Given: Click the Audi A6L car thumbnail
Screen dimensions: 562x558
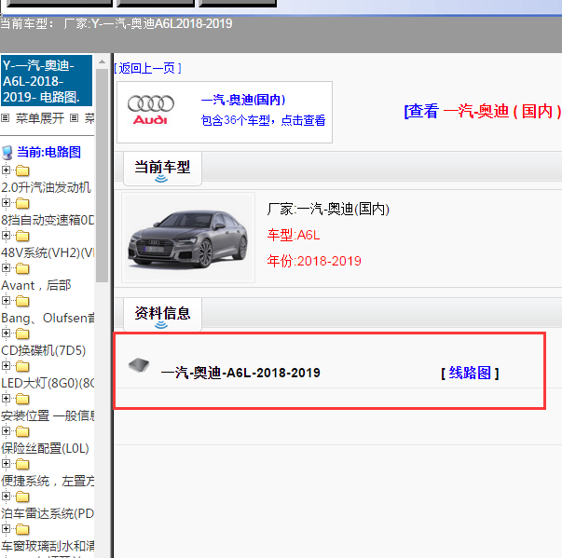Looking at the screenshot, I should pos(188,238).
